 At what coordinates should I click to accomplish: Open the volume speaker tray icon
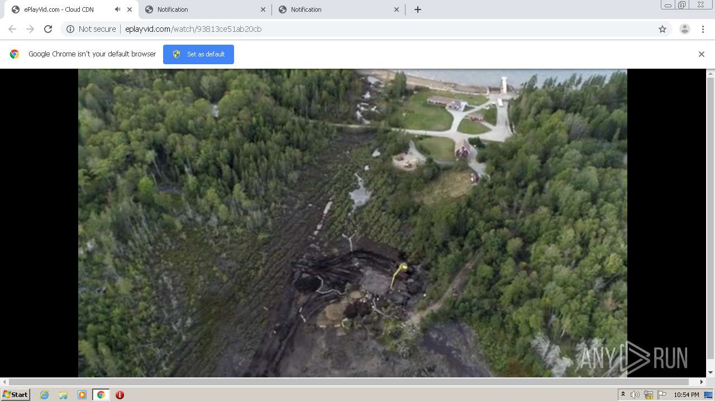pos(635,395)
